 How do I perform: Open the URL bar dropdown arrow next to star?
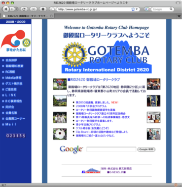(x=137, y=9)
